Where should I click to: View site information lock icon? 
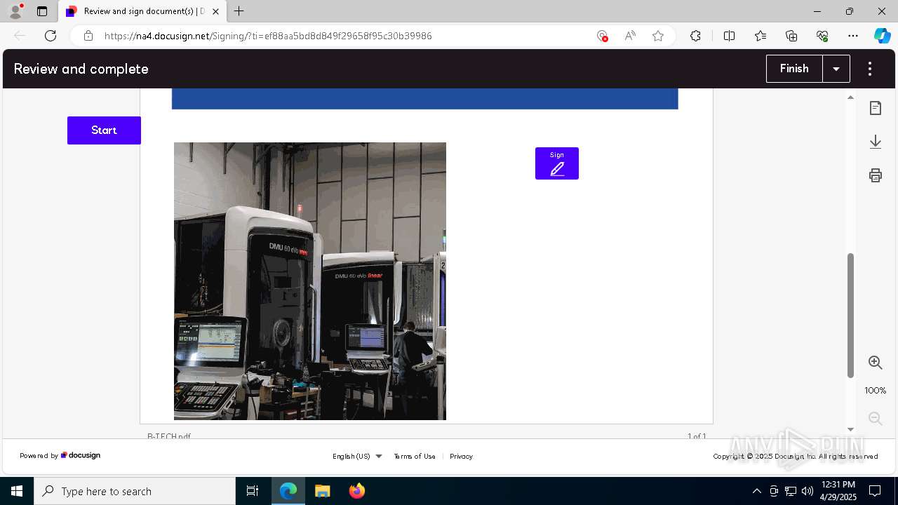click(x=88, y=36)
